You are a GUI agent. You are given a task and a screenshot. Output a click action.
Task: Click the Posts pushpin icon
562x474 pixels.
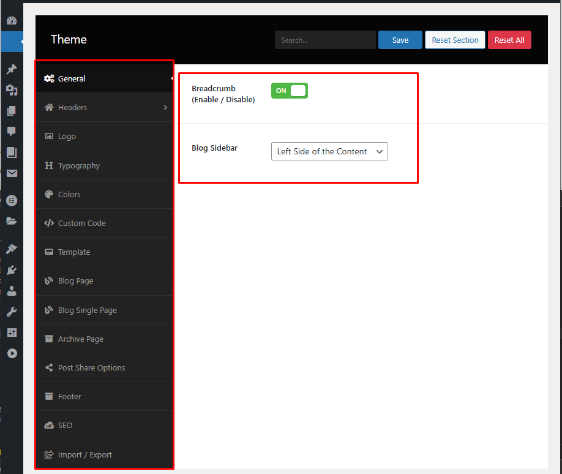(12, 70)
